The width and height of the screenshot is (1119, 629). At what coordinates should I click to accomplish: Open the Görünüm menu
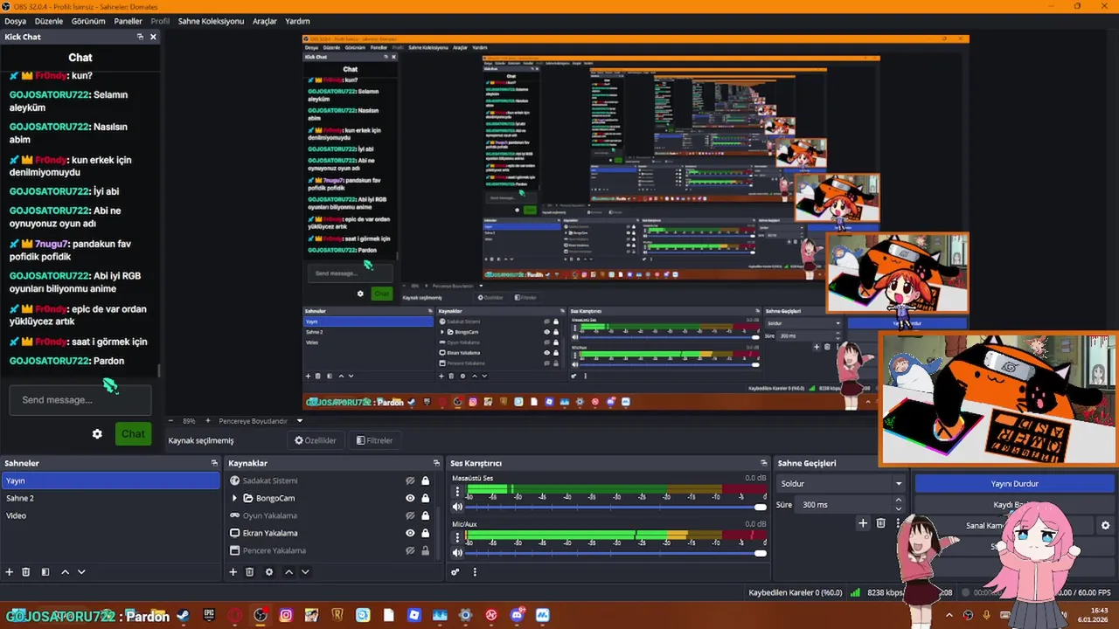(x=88, y=21)
